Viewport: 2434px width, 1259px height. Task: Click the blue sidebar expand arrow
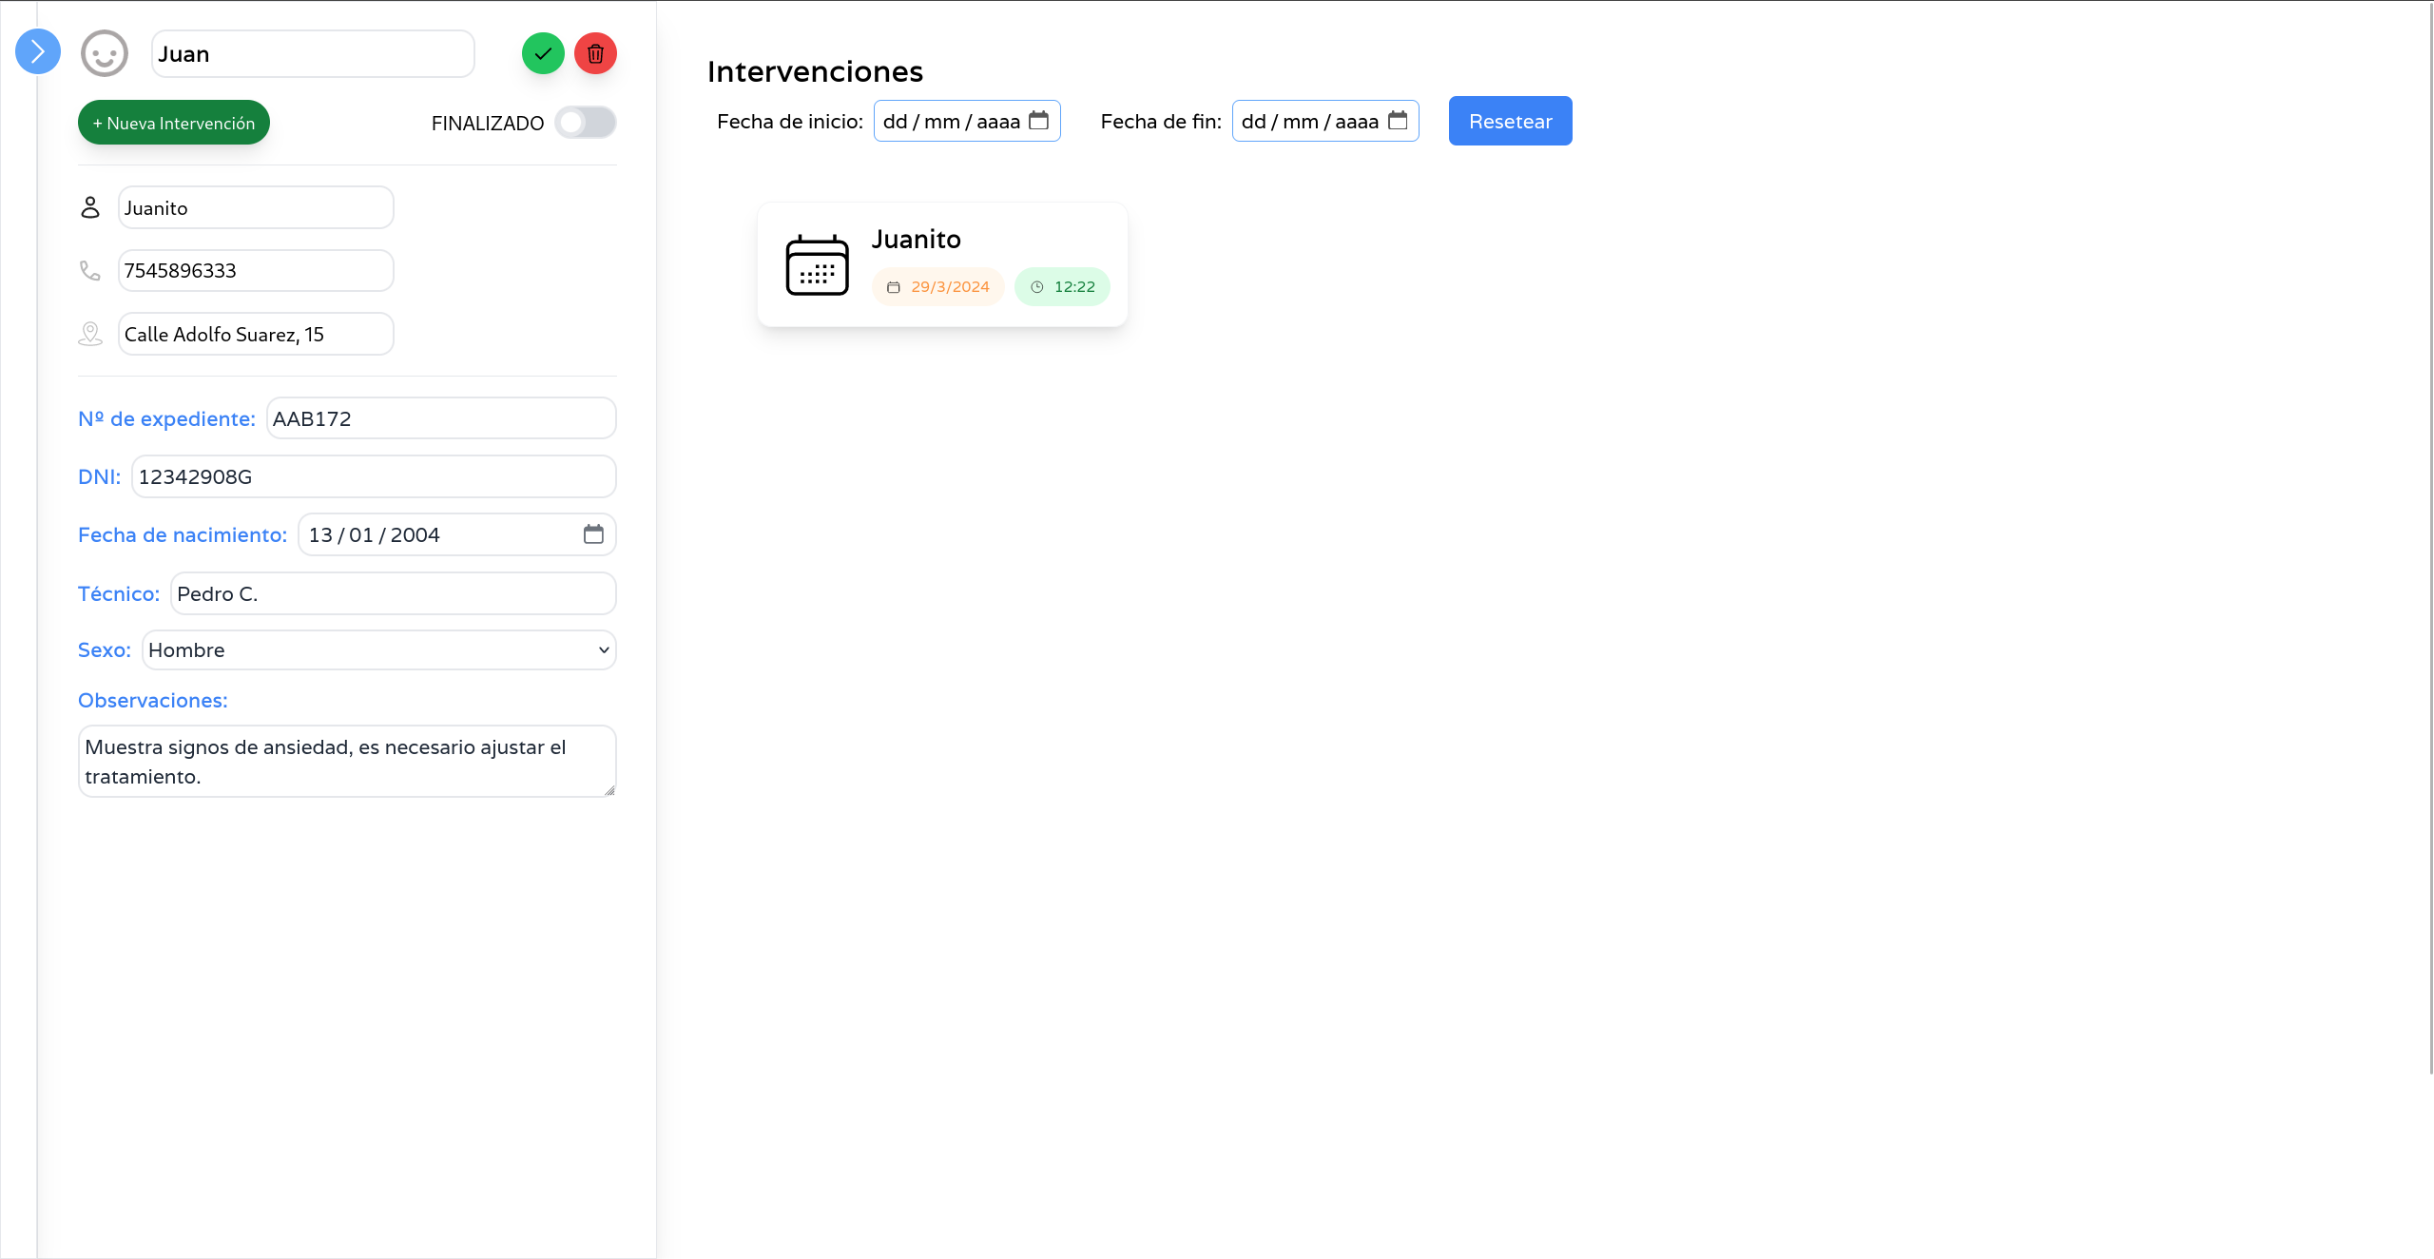point(38,52)
